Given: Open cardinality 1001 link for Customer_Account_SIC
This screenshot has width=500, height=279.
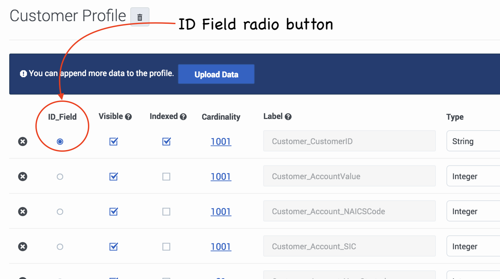Looking at the screenshot, I should pyautogui.click(x=221, y=247).
